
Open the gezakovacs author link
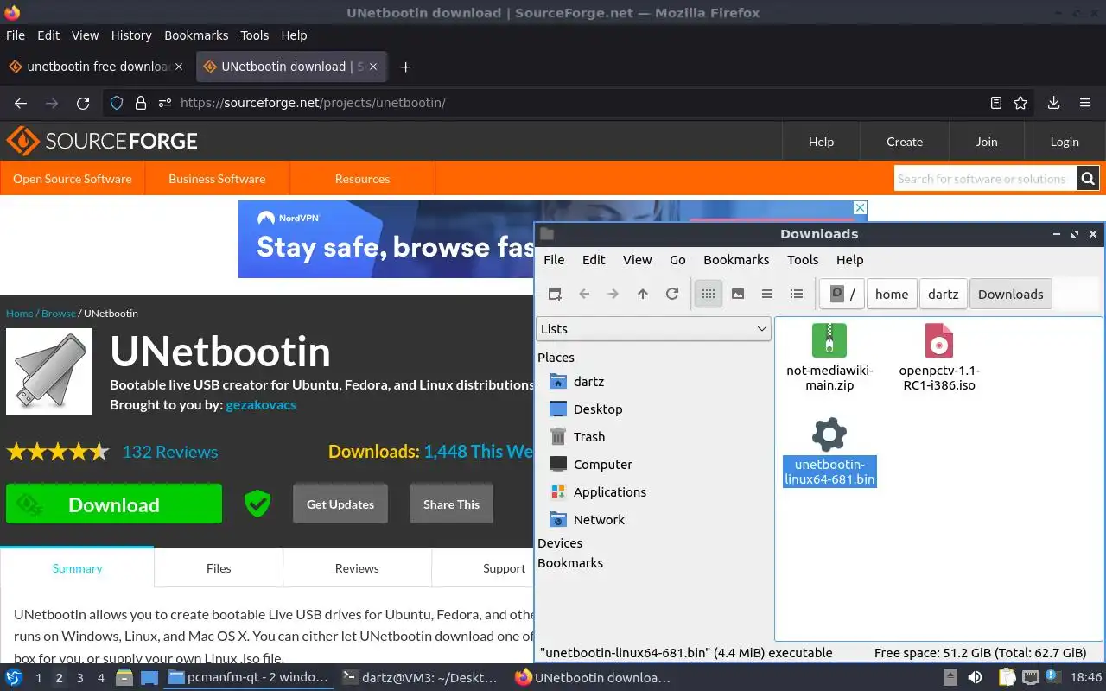tap(261, 404)
